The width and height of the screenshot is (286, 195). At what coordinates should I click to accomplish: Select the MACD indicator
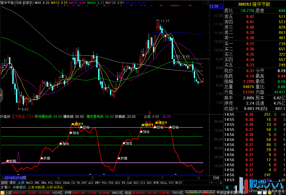pyautogui.click(x=29, y=183)
